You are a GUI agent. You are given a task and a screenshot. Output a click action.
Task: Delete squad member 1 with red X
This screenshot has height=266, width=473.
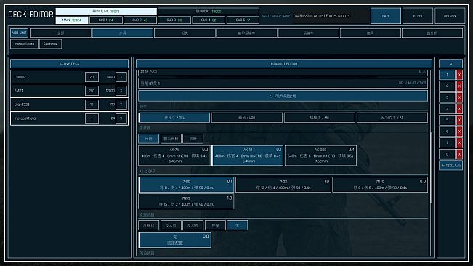[x=459, y=75]
